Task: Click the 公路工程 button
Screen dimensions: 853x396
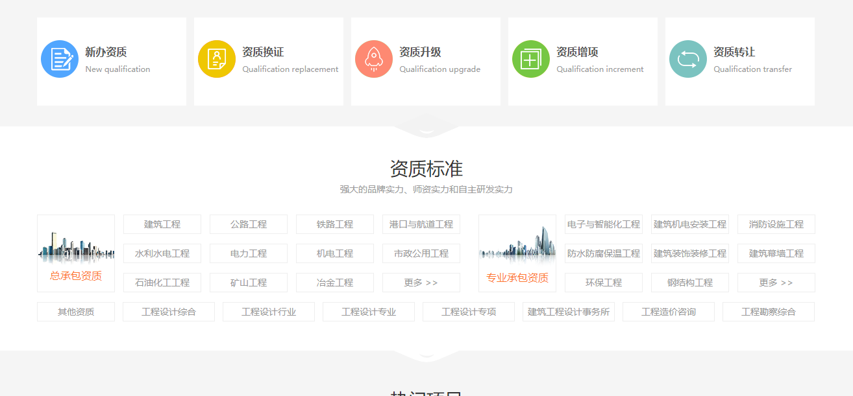Action: (248, 224)
